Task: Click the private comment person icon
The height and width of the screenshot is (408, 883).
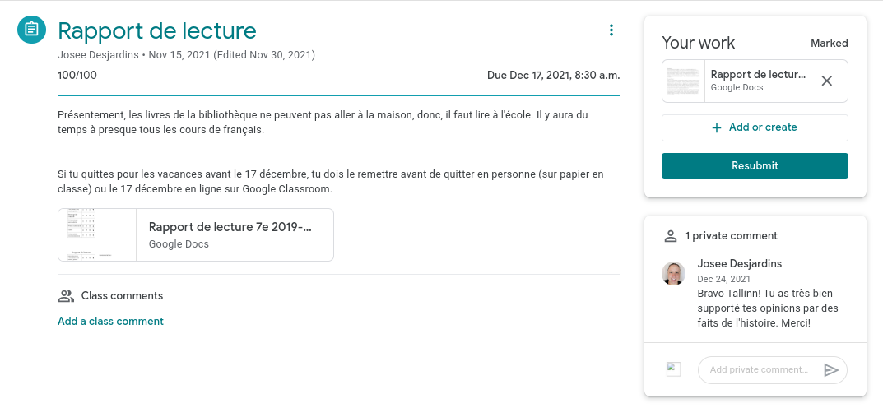Action: 670,236
